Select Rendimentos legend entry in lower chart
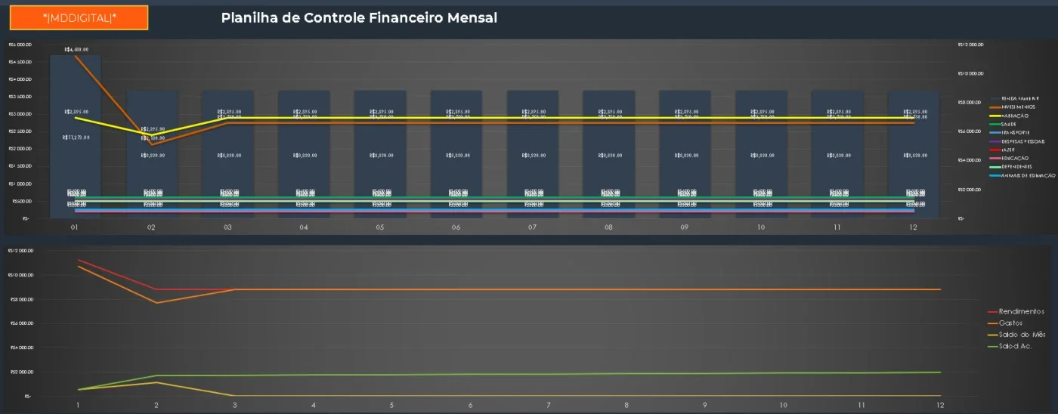 tap(1016, 311)
